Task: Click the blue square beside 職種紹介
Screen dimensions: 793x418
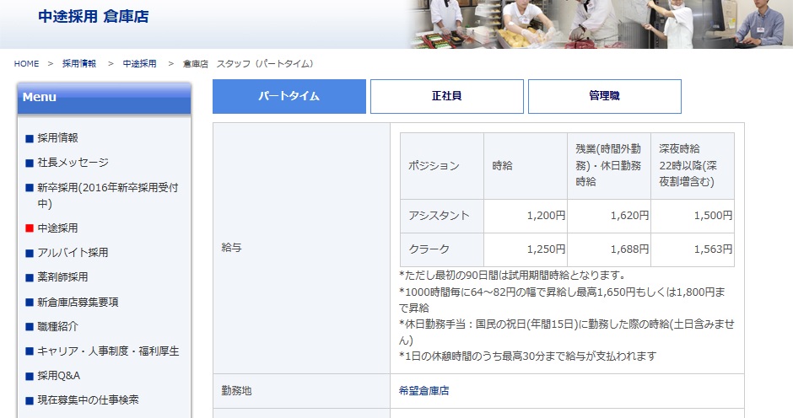Action: pos(30,327)
